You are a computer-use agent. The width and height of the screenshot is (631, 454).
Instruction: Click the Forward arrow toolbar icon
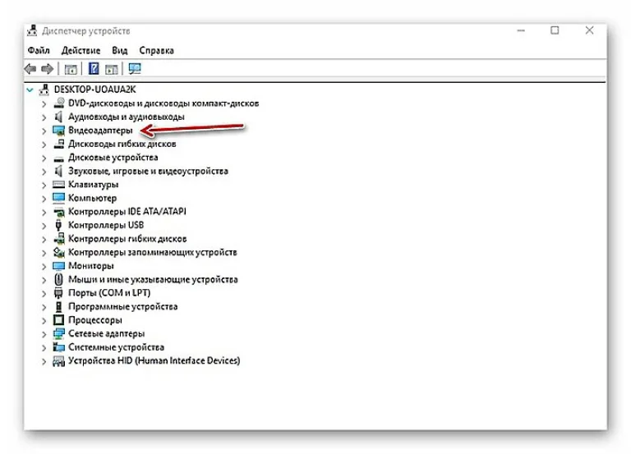click(48, 69)
